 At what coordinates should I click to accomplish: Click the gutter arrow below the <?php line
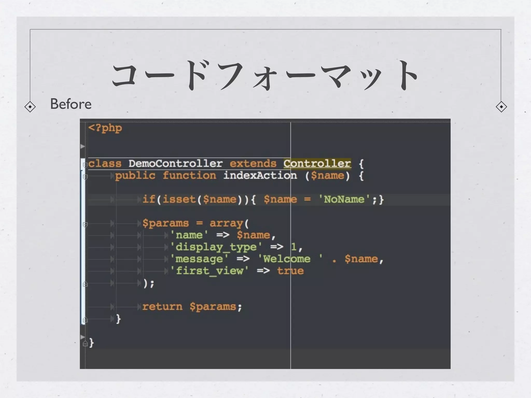[x=83, y=146]
